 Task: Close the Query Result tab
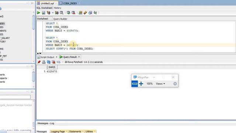tap(79, 57)
